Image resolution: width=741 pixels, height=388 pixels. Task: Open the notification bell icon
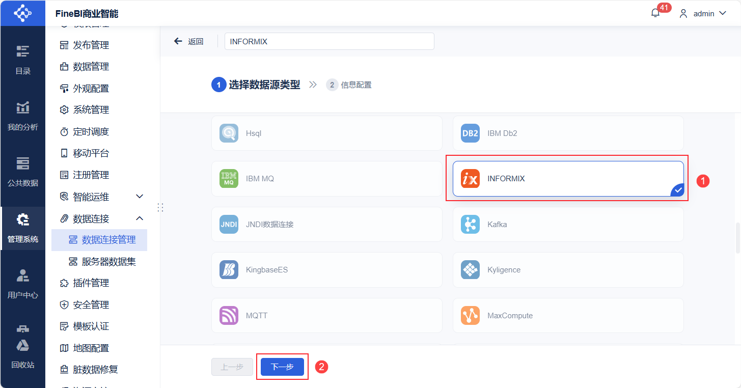tap(655, 13)
